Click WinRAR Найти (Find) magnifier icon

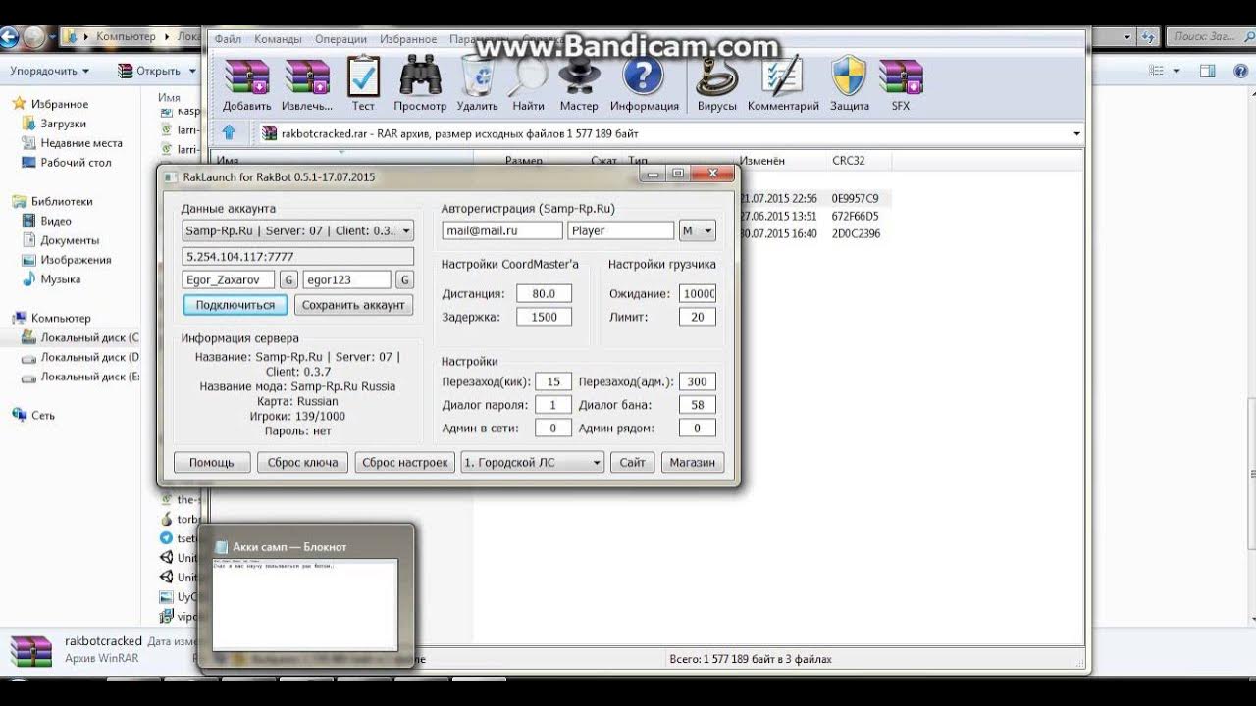528,77
